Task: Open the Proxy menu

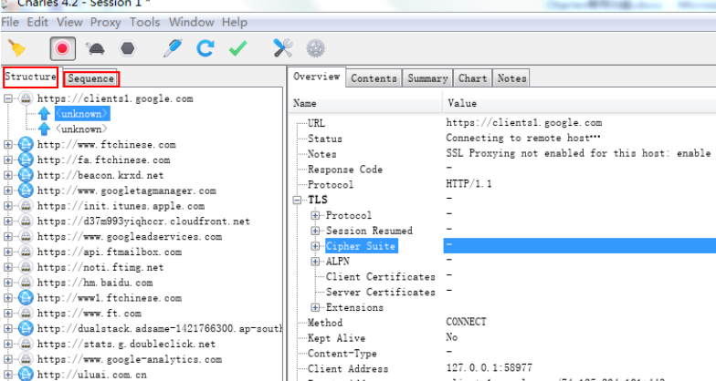Action: pyautogui.click(x=106, y=22)
